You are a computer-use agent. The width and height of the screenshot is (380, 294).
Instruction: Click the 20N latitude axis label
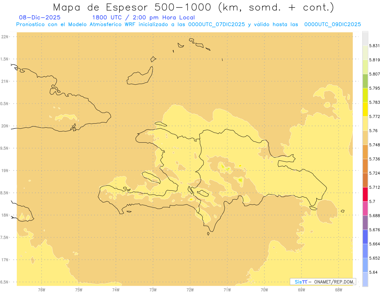pos(4,126)
